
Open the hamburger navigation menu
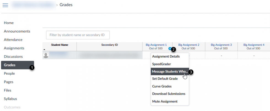tap(5, 5)
